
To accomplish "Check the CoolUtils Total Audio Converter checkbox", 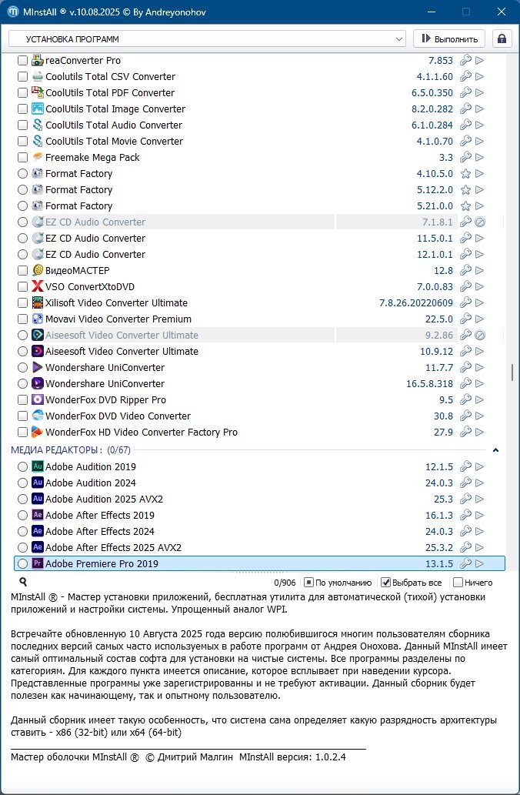I will click(x=22, y=125).
